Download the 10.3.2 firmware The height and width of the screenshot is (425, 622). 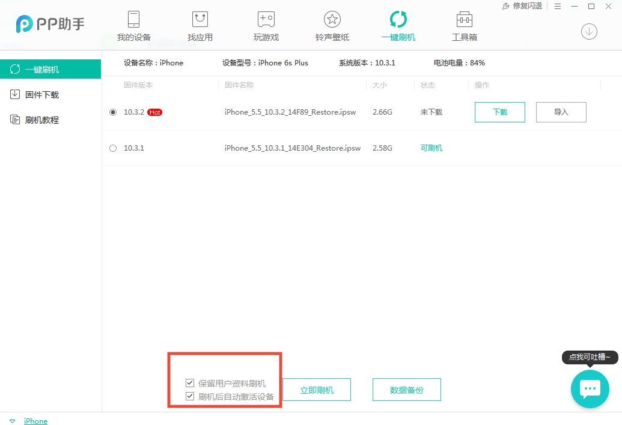[x=499, y=112]
